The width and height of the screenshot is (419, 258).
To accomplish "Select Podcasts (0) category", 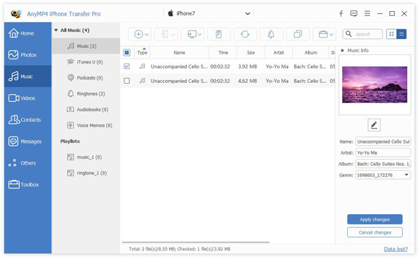I will pos(86,78).
